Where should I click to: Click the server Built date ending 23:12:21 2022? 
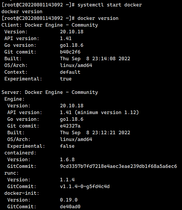(95, 132)
